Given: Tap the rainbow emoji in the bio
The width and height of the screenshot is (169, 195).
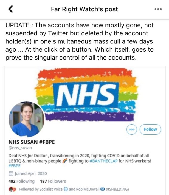Looking at the screenshot, I should tap(65, 161).
